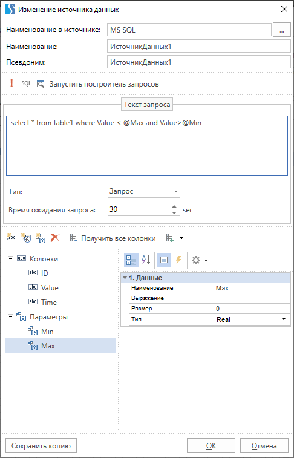Decrease query timeout with the down spinner
The height and width of the screenshot is (458, 294).
(174, 212)
